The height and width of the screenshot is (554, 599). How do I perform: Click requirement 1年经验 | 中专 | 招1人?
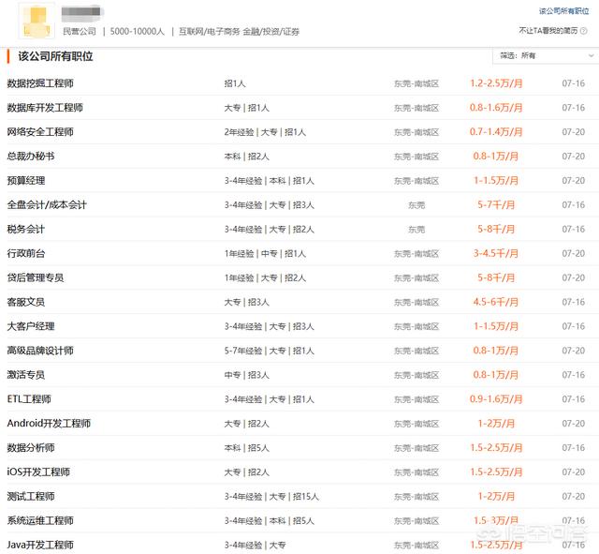pos(265,254)
